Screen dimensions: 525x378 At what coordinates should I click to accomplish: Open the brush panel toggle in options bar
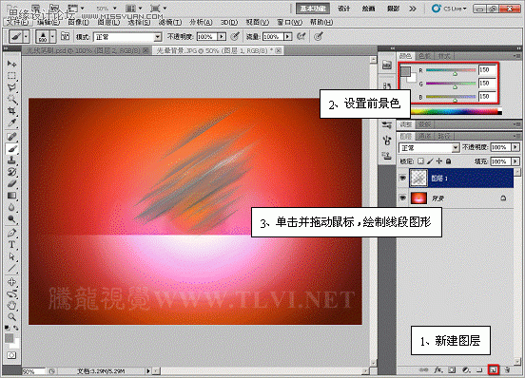pyautogui.click(x=65, y=36)
